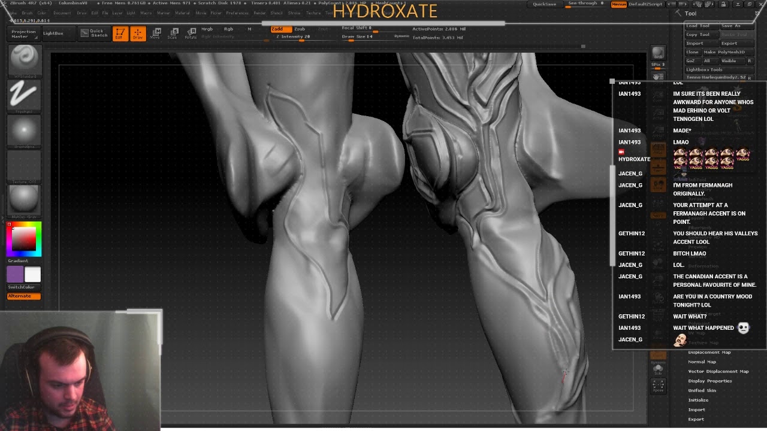The image size is (767, 431).
Task: Toggle the Menus button
Action: click(618, 4)
